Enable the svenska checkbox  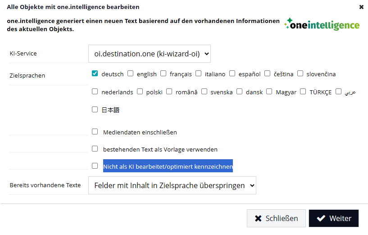(x=204, y=92)
